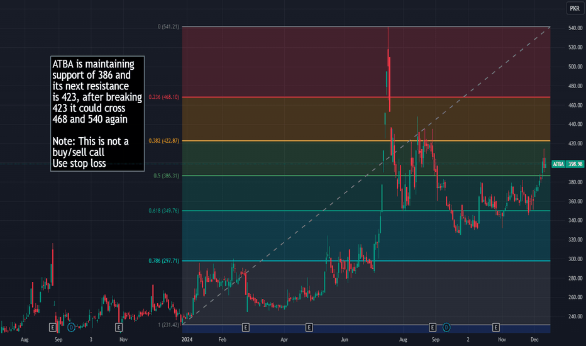
Task: Click the 360.00 price axis label
Action: pyautogui.click(x=575, y=201)
